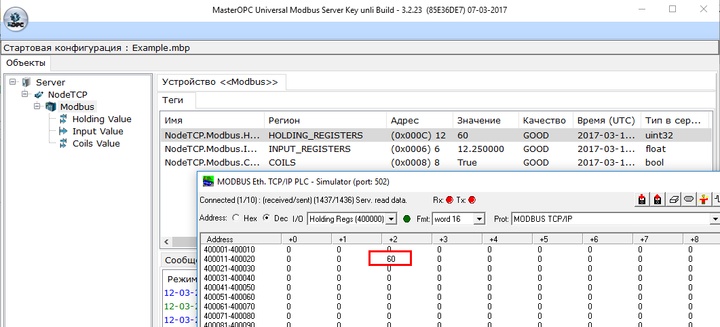This screenshot has height=327, width=720.
Task: Select the Dec address radio button
Action: (265, 218)
